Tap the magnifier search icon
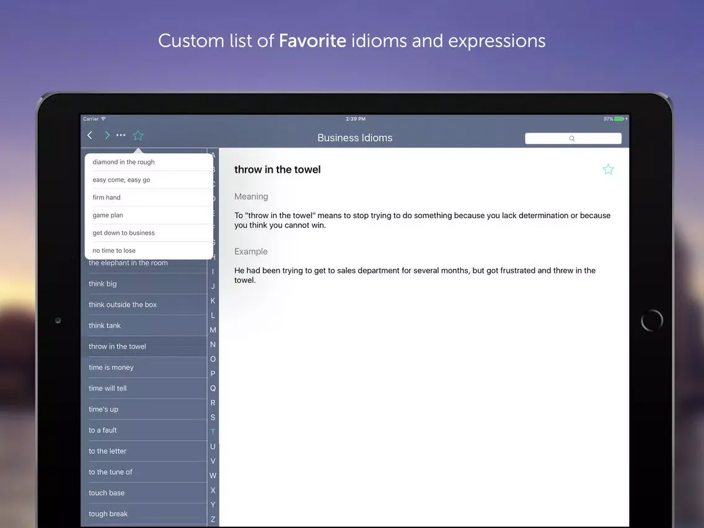This screenshot has height=528, width=704. pos(571,138)
